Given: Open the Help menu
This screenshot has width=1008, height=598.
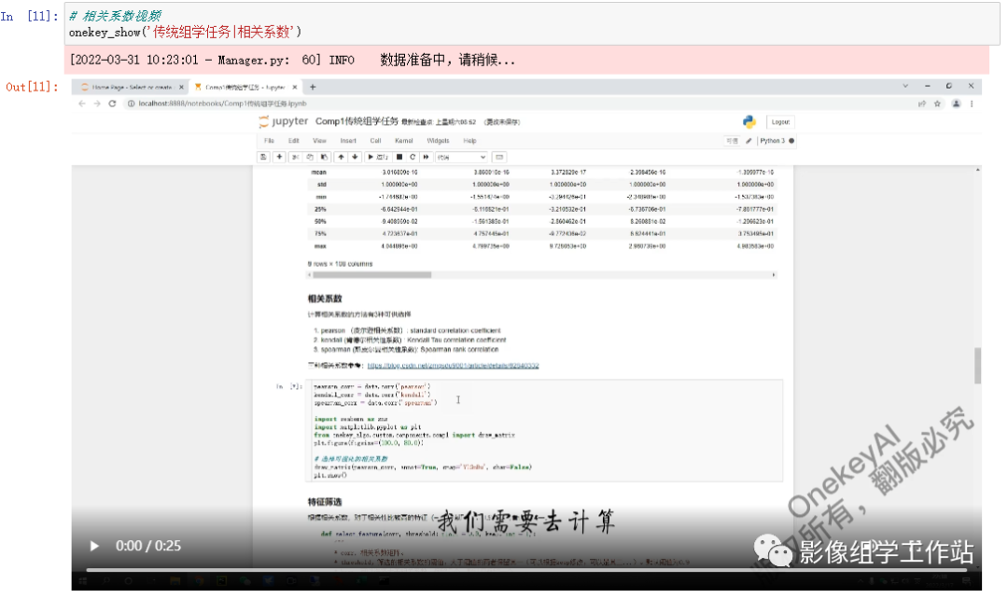Looking at the screenshot, I should (469, 141).
